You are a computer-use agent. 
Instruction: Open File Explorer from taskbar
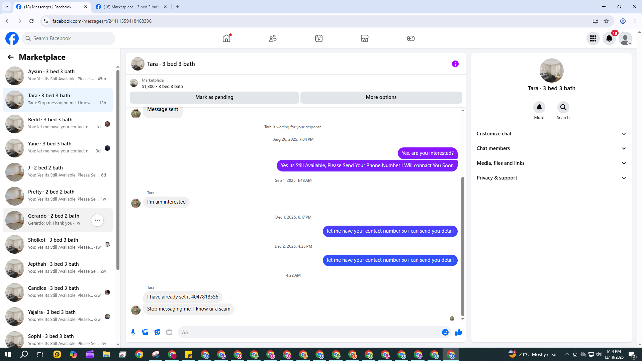[x=106, y=354]
